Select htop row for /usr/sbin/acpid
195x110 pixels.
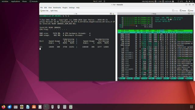coord(155,62)
